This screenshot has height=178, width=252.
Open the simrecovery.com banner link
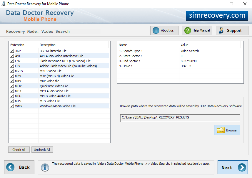click(x=217, y=15)
